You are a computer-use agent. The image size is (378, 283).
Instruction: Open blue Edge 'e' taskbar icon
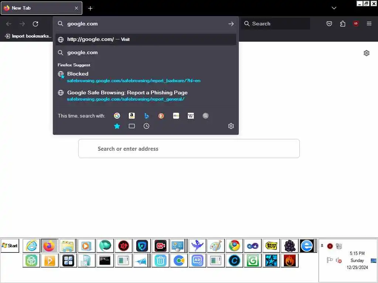pyautogui.click(x=307, y=246)
